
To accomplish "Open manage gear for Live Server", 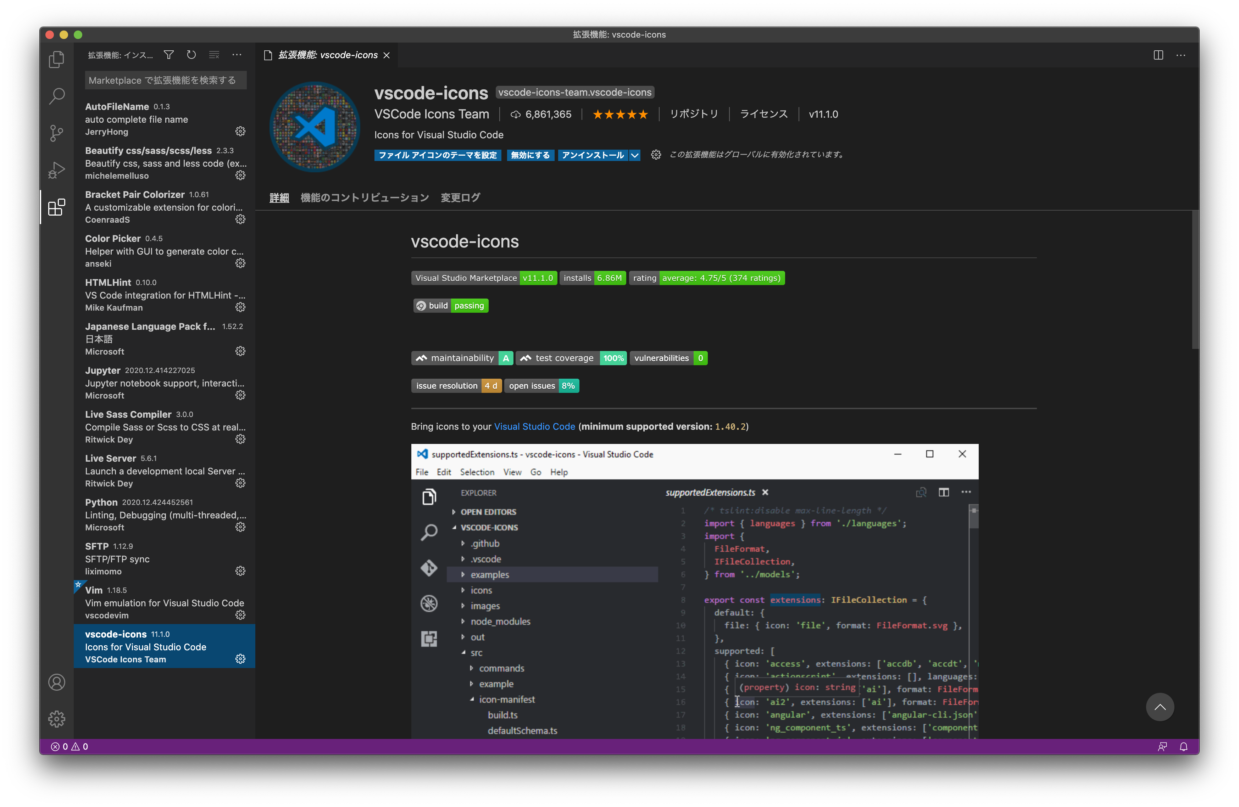I will pos(240,483).
